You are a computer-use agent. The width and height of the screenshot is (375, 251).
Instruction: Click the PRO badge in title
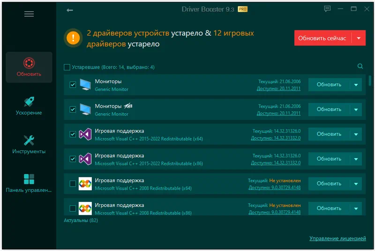[x=242, y=9]
